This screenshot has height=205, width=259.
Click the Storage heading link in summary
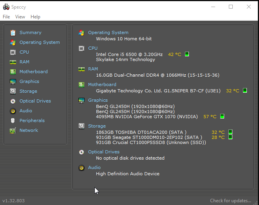tap(97, 126)
